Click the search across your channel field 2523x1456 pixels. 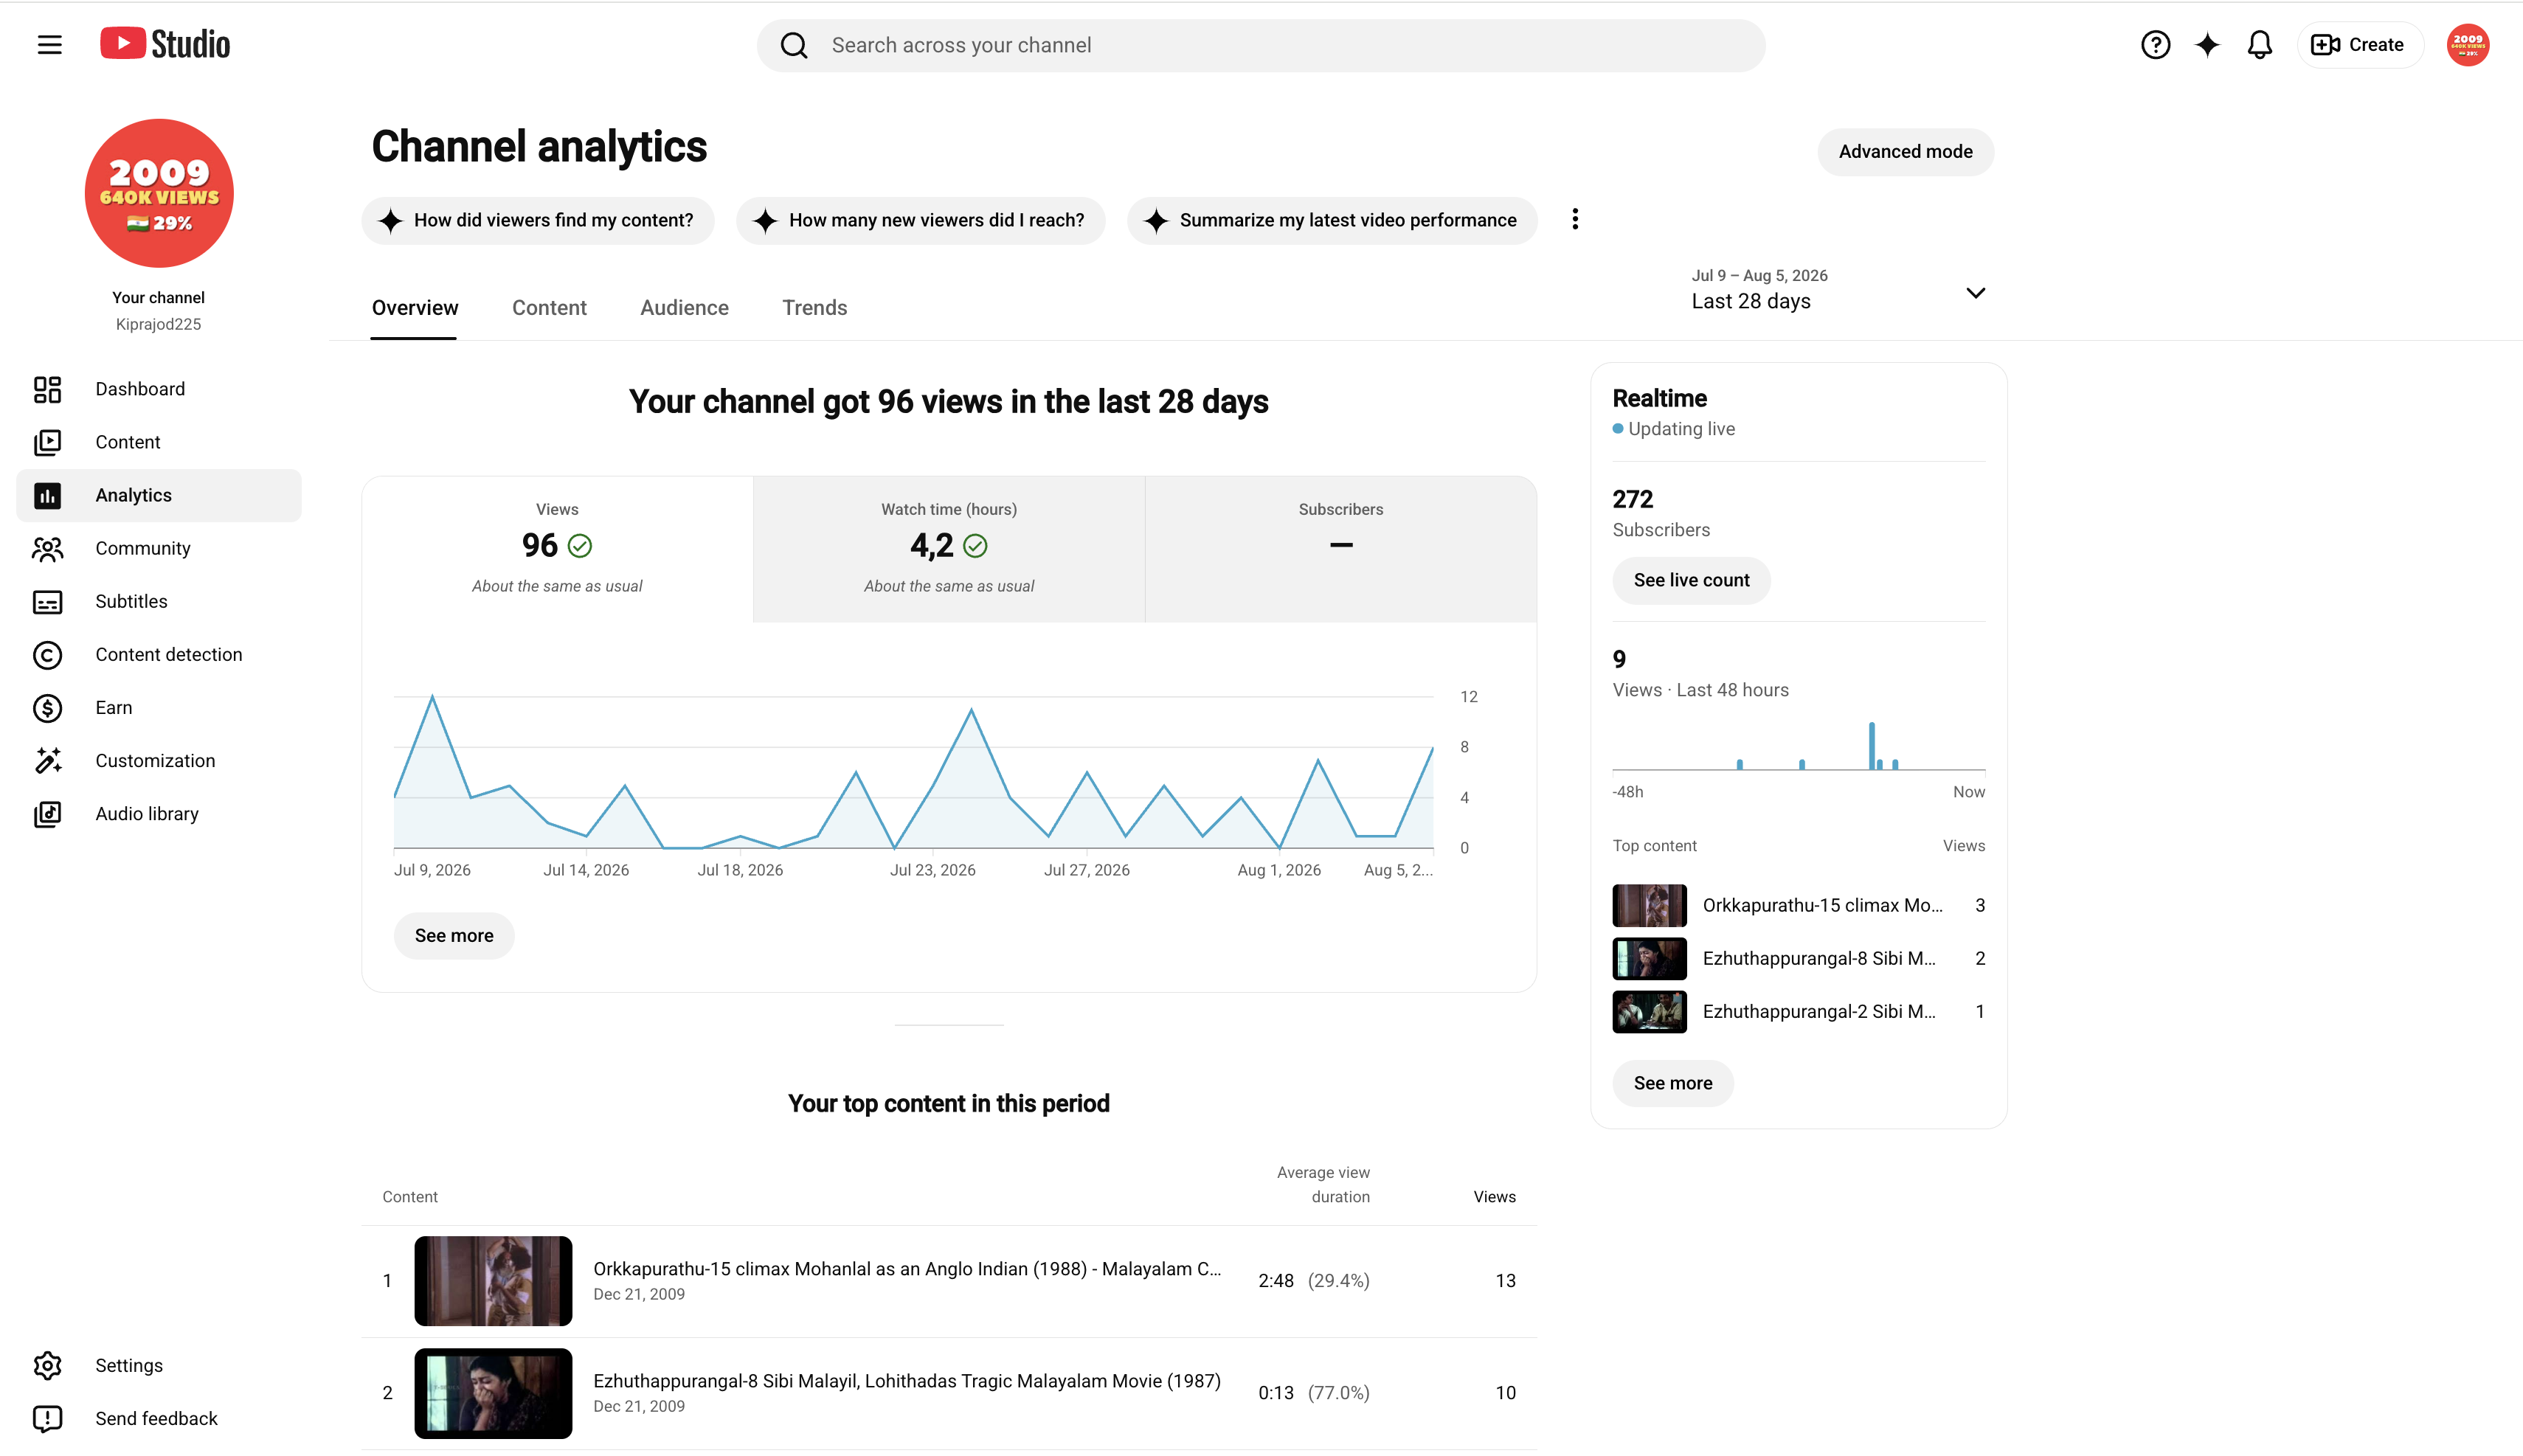point(1260,45)
